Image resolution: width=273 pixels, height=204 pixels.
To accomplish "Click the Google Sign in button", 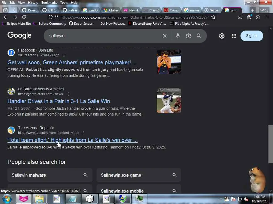I will (252, 36).
